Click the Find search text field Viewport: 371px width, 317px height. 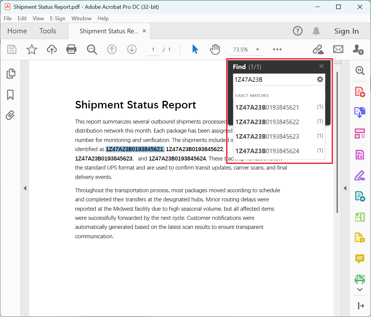pyautogui.click(x=274, y=80)
